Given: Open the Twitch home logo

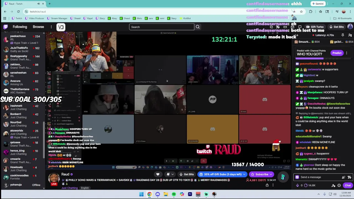Looking at the screenshot, I should (x=6, y=27).
